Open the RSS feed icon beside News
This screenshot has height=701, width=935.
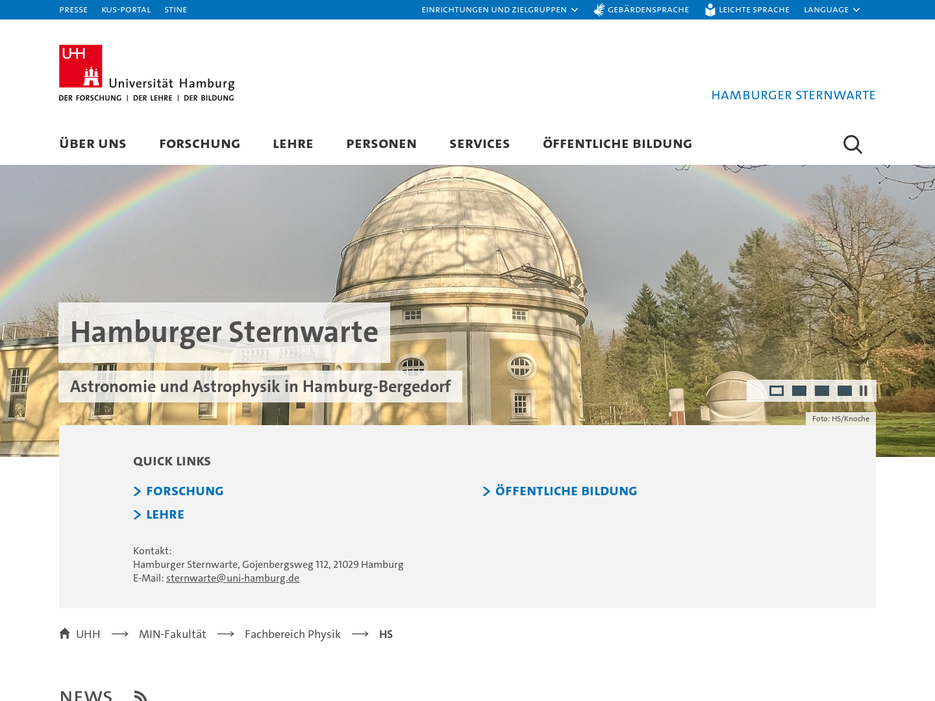click(x=141, y=695)
